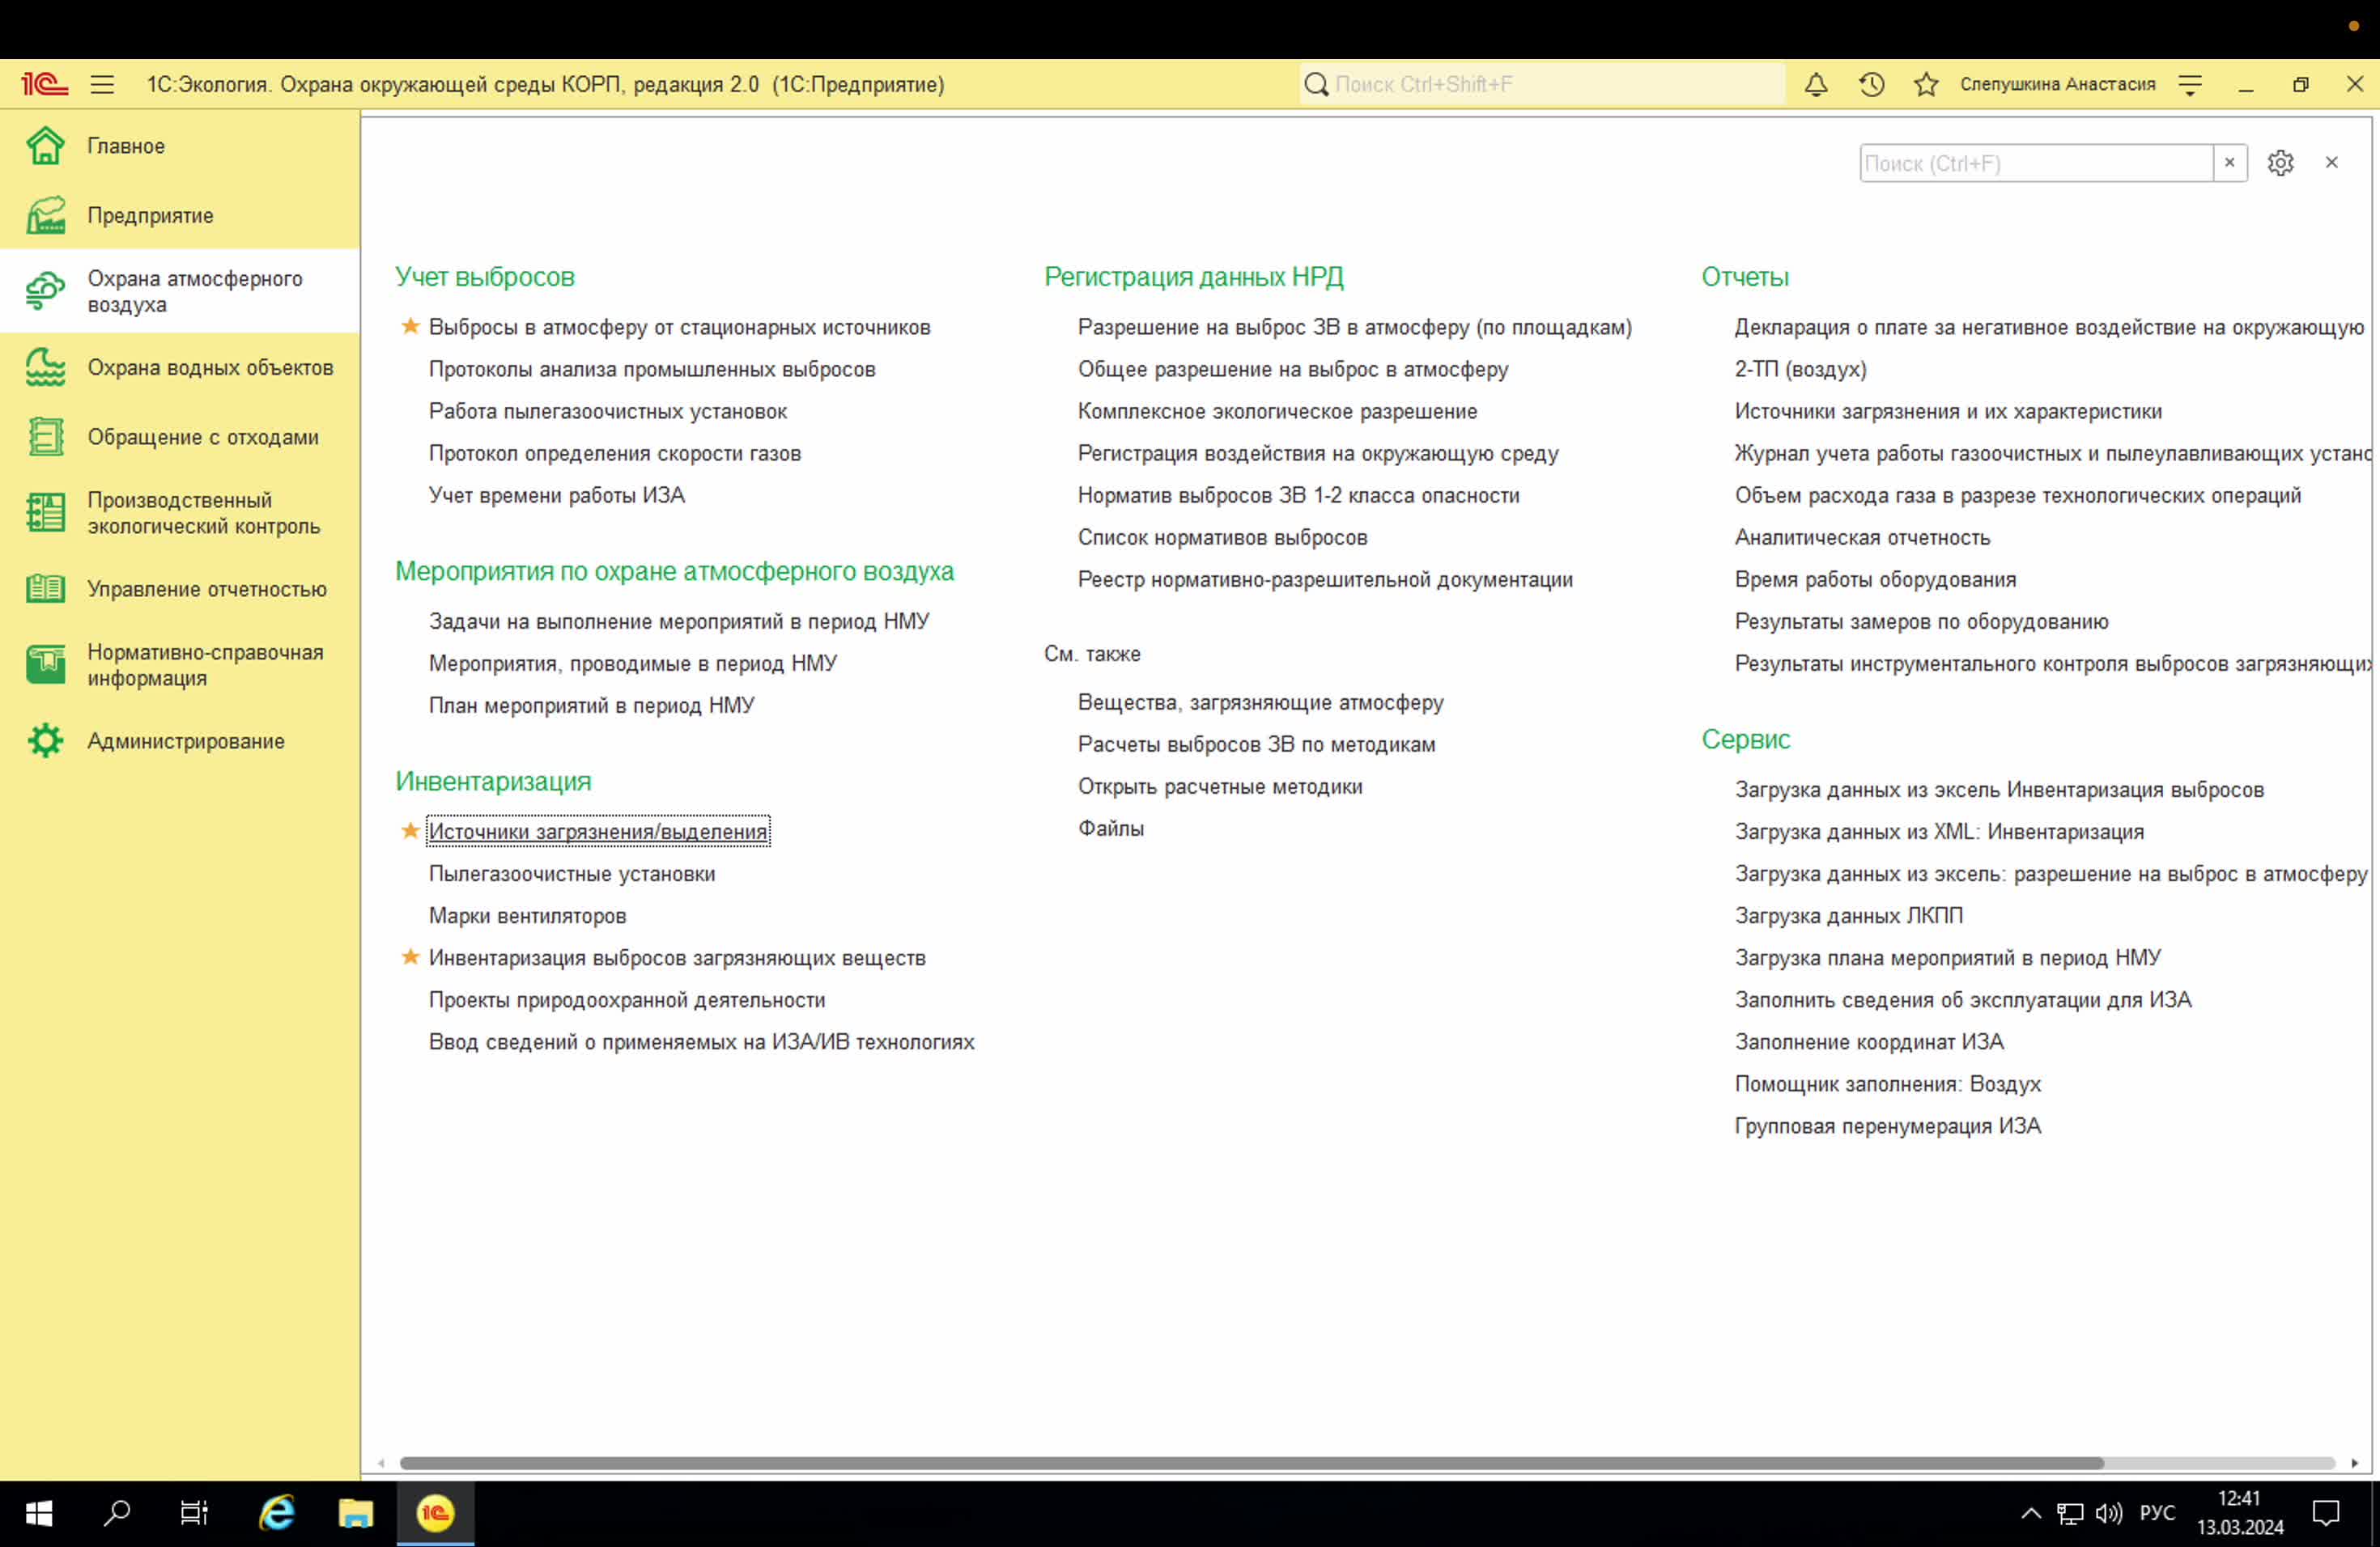
Task: Open Учет времени работы ИЗА
Action: 557,494
